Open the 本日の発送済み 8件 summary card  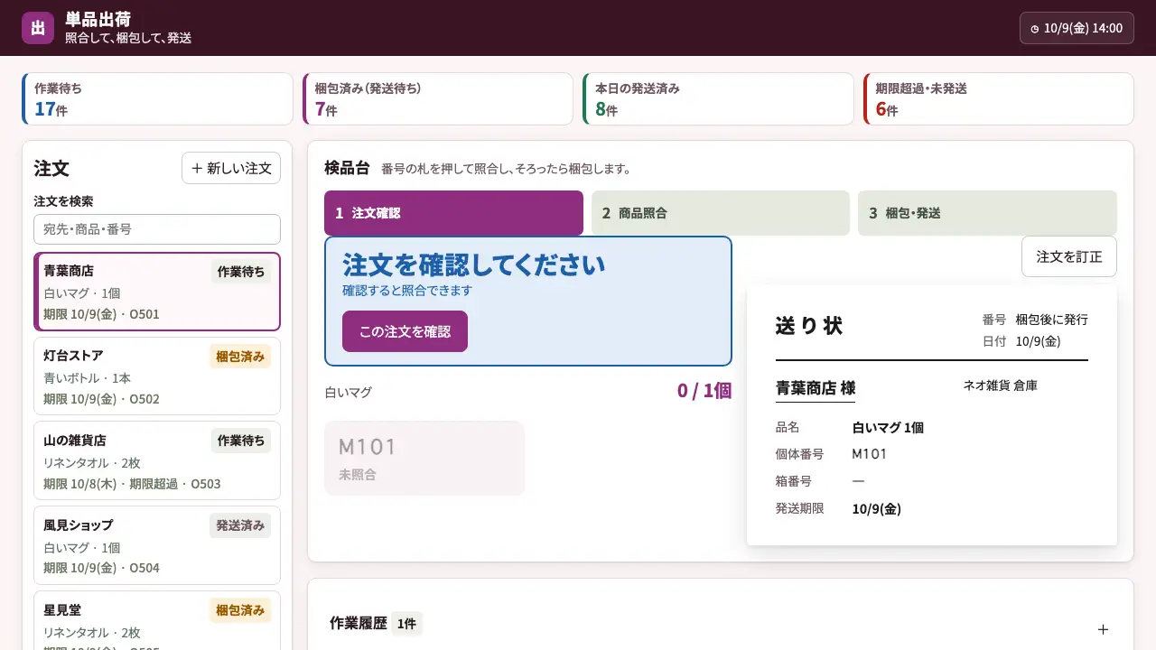[x=718, y=98]
